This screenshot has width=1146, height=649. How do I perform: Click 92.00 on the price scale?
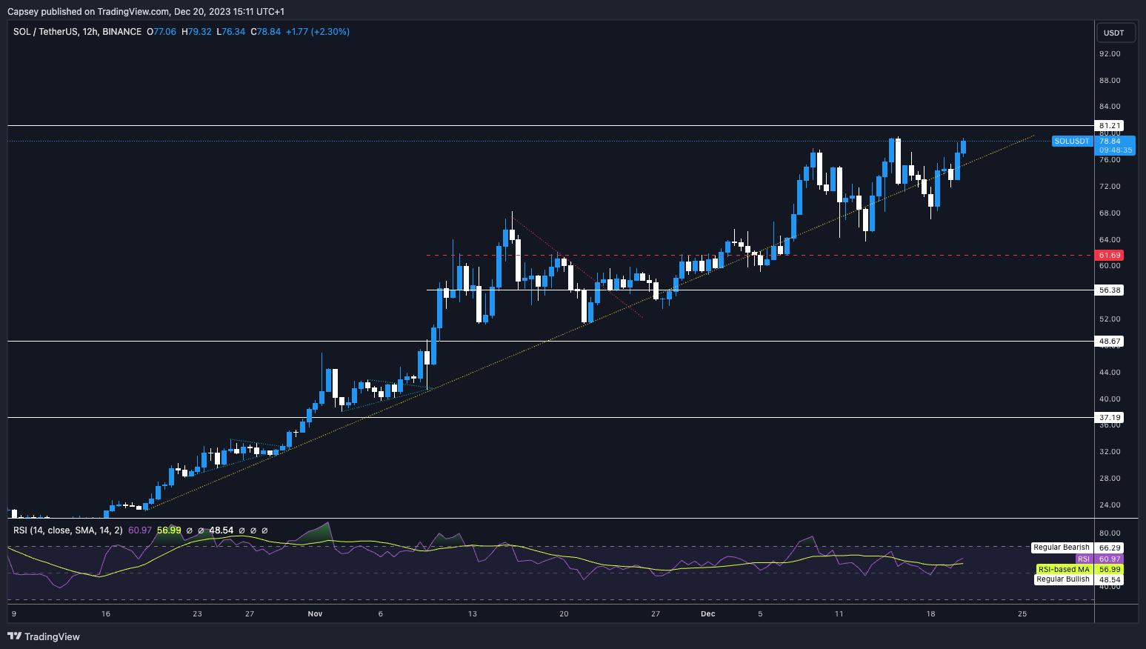[1110, 54]
